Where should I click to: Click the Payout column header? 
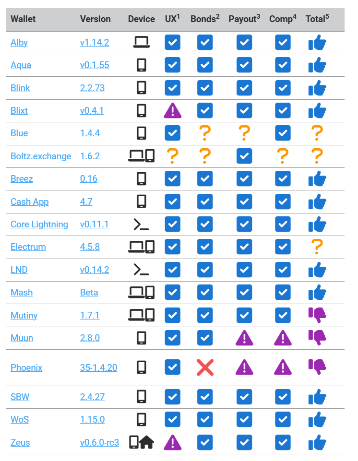tap(244, 19)
